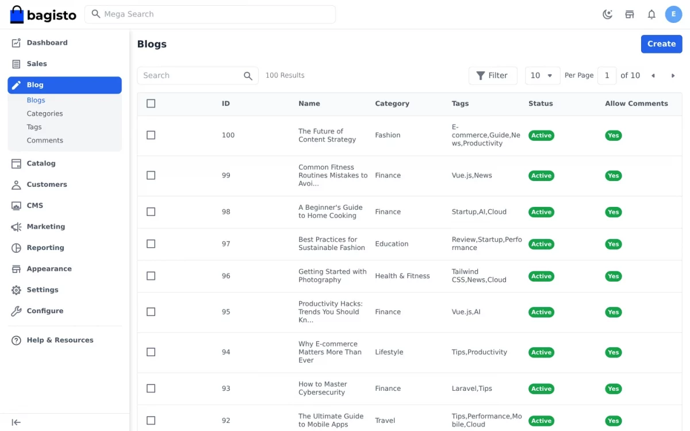Image resolution: width=690 pixels, height=431 pixels.
Task: Click the CMS sidebar icon
Action: [16, 206]
